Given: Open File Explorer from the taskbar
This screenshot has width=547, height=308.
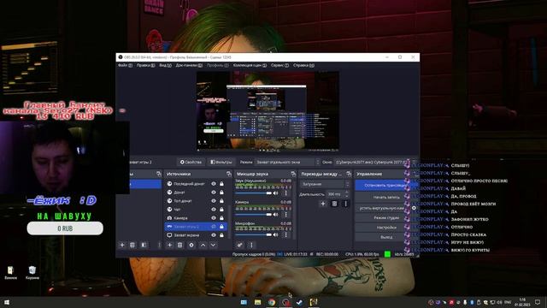Looking at the screenshot, I should coord(257,302).
